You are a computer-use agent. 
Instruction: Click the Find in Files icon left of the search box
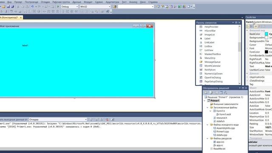tap(115, 7)
